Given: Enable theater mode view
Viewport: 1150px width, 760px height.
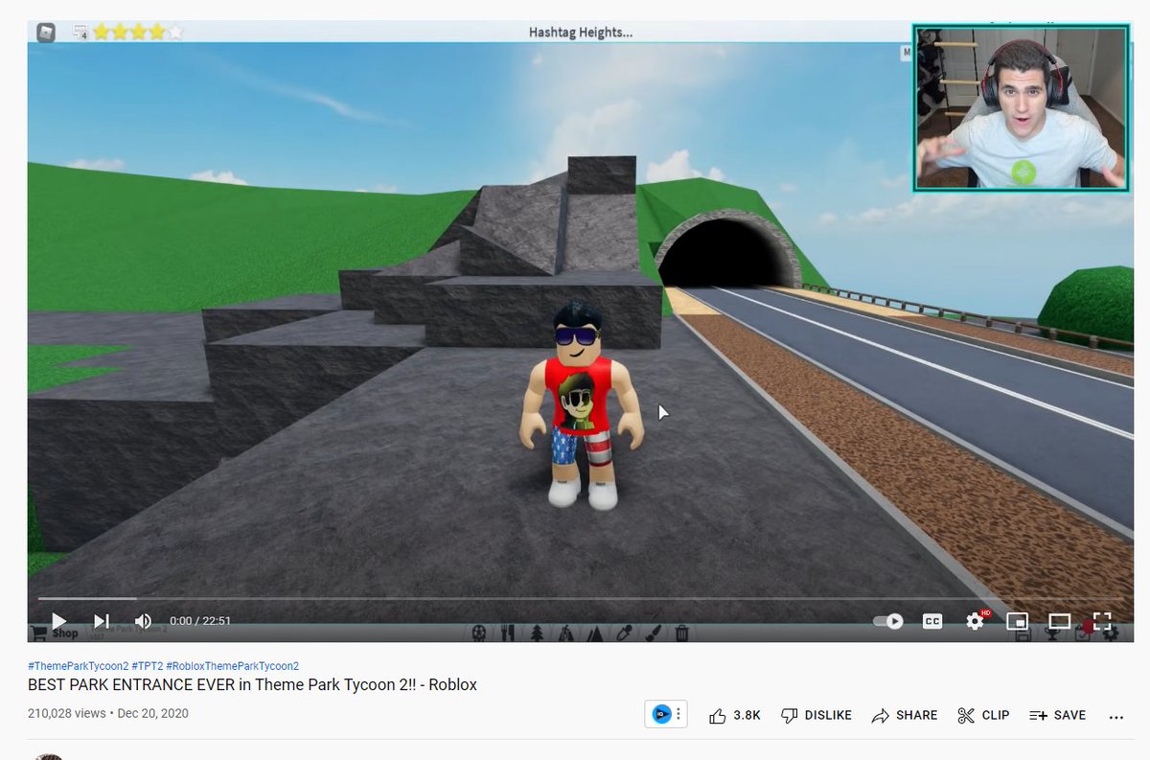Looking at the screenshot, I should pyautogui.click(x=1059, y=621).
